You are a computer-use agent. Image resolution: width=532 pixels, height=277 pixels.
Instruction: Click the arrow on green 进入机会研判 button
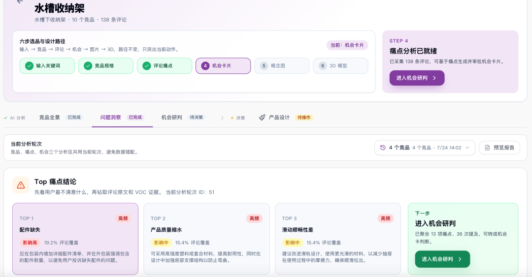tap(460, 259)
